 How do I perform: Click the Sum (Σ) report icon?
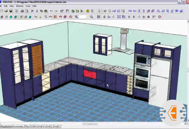(92, 11)
